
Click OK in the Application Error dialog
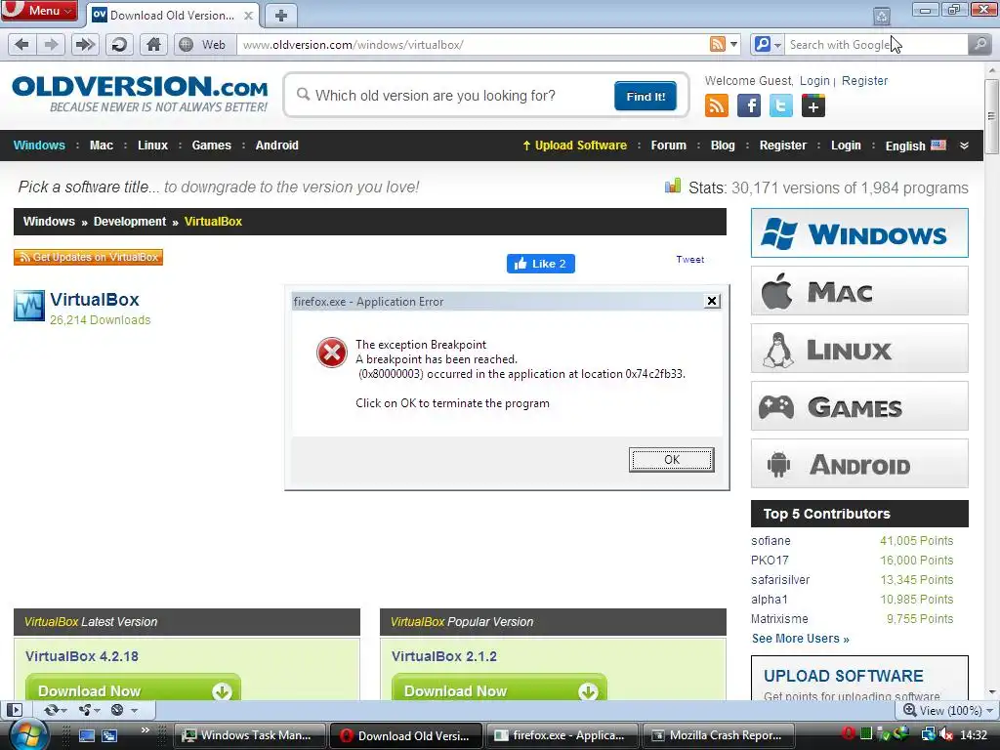671,460
